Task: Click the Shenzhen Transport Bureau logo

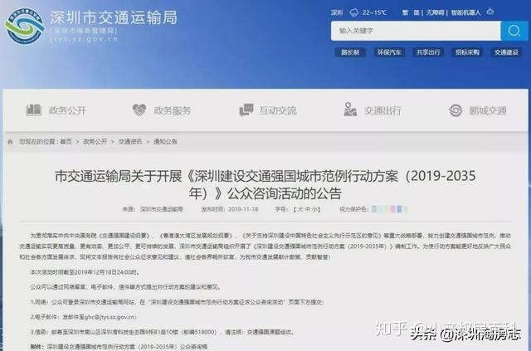Action: (x=25, y=27)
